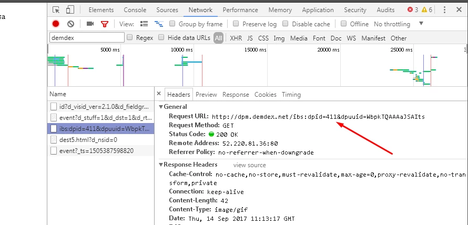Open the Audits tab
468x225 pixels.
[385, 10]
